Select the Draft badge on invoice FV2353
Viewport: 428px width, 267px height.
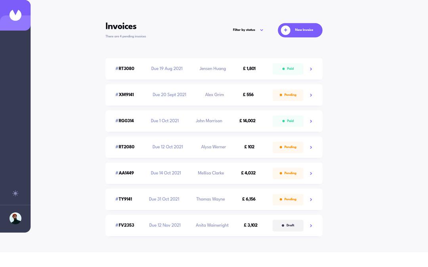[x=288, y=225]
